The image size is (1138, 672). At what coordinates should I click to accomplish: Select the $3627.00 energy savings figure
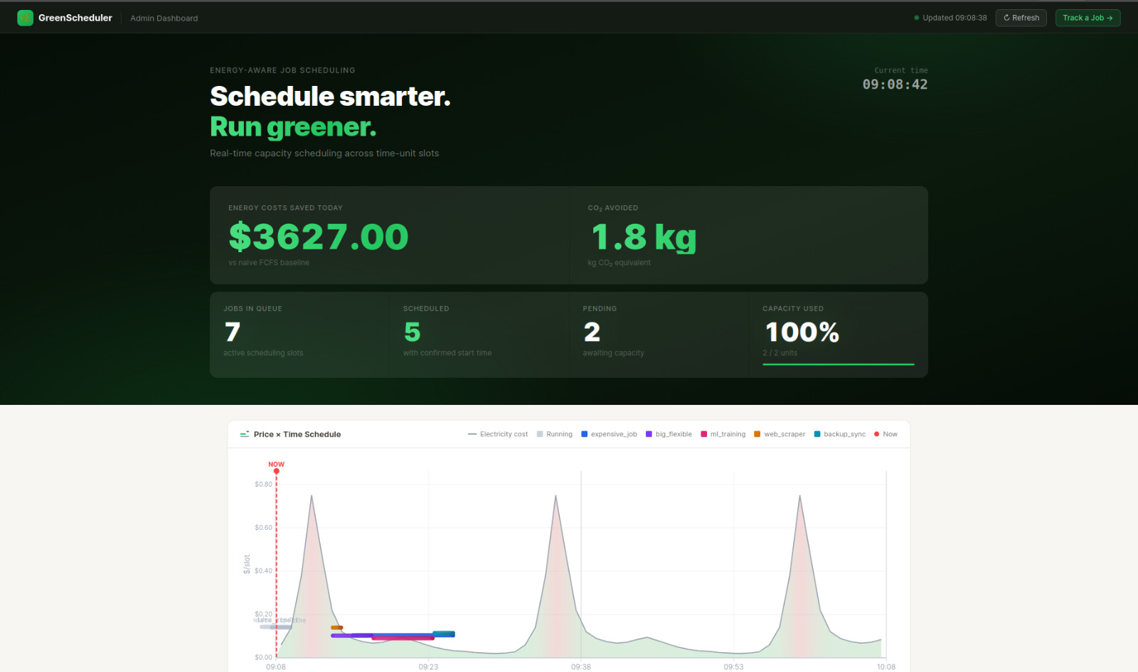click(x=319, y=237)
